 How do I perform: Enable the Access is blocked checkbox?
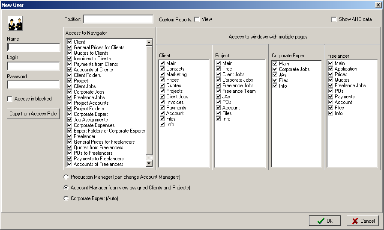pyautogui.click(x=10, y=99)
